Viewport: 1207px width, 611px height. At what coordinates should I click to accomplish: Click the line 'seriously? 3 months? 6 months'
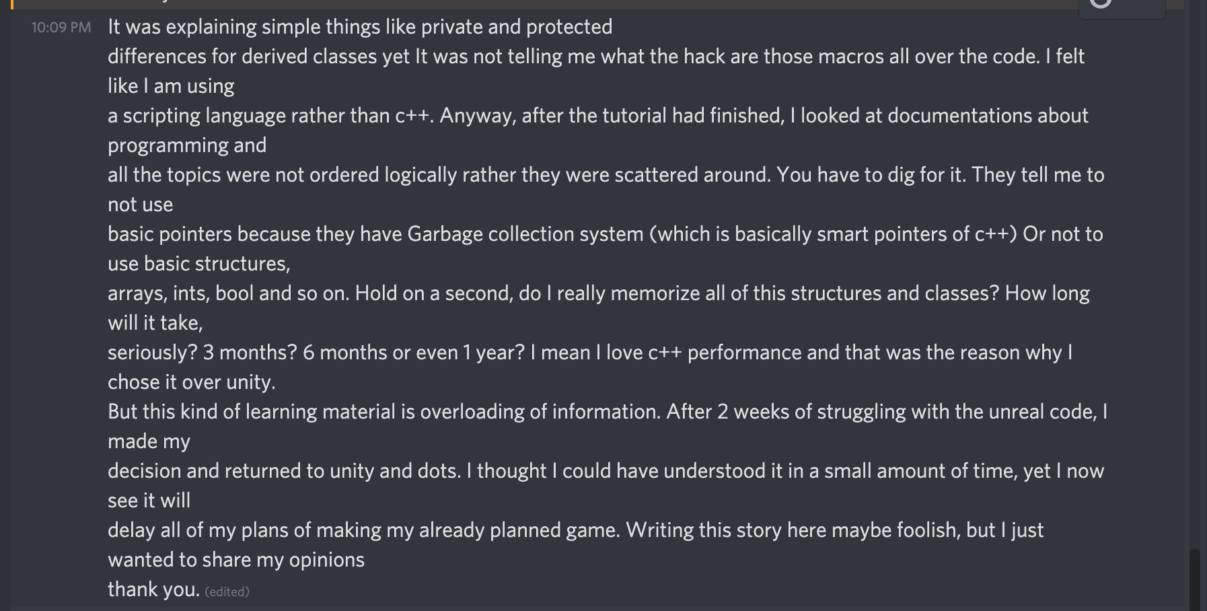[x=590, y=353]
